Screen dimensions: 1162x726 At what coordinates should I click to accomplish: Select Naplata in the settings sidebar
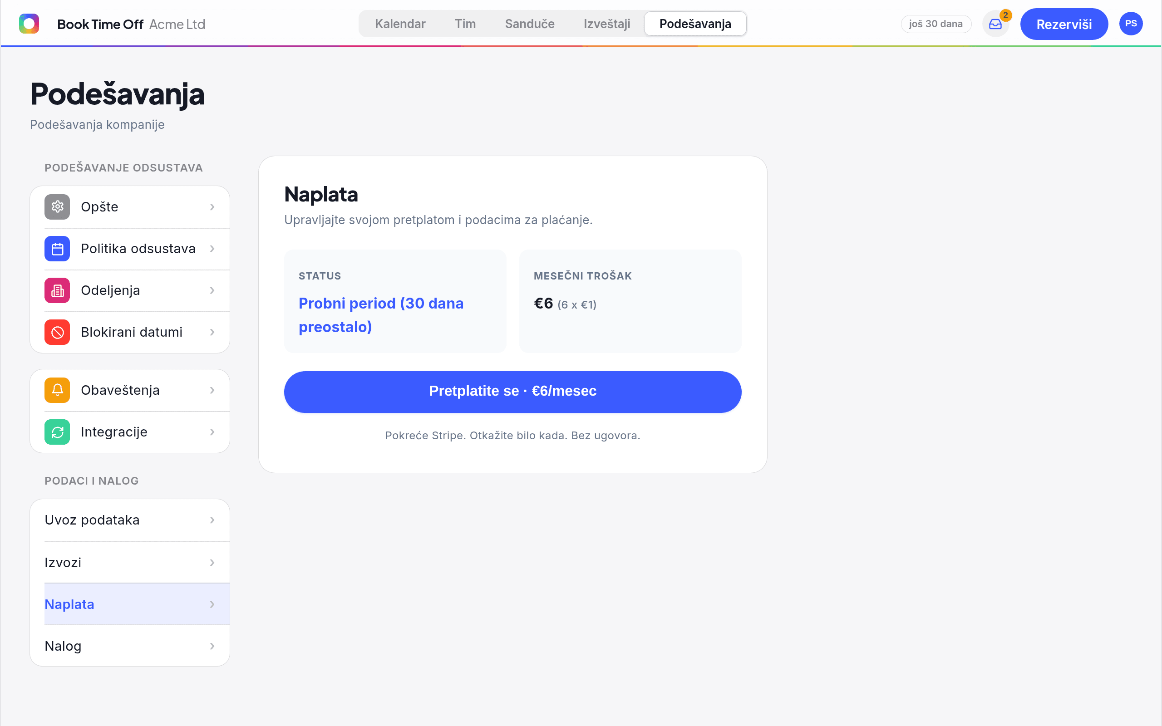130,604
